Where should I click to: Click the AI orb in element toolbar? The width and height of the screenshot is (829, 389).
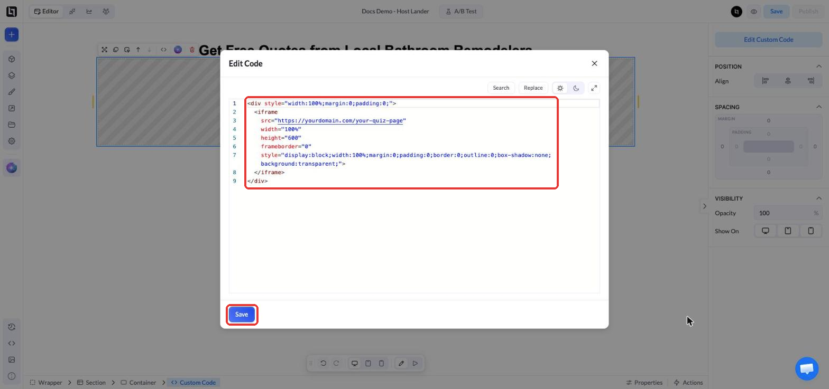178,50
